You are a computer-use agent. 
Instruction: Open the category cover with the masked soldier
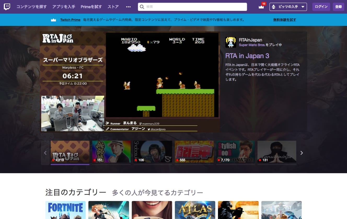[x=238, y=210]
